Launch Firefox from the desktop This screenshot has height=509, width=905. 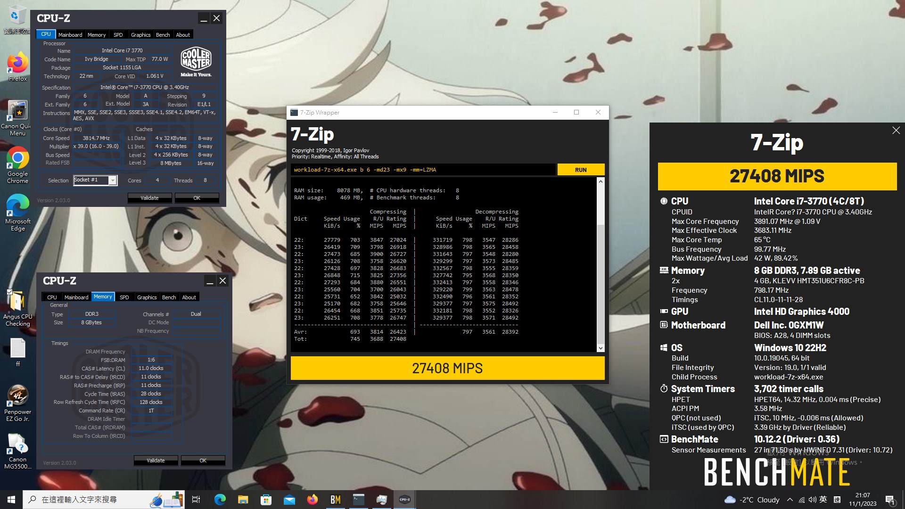17,66
